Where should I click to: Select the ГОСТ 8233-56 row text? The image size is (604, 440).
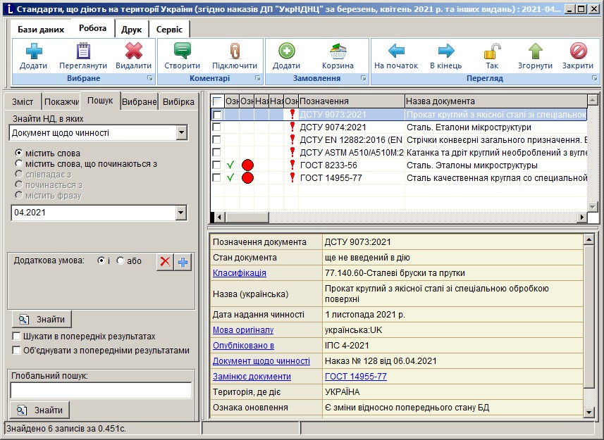(x=328, y=165)
